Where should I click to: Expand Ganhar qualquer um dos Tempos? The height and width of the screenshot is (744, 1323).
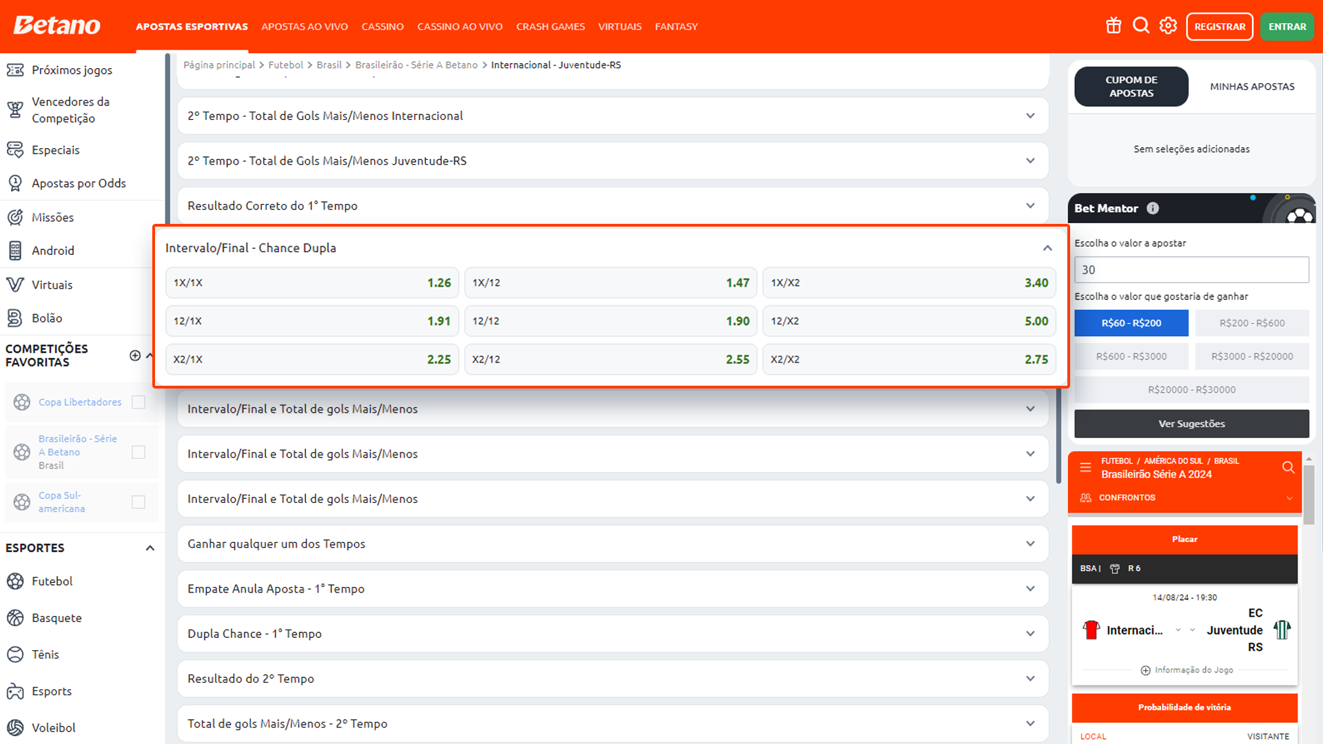point(613,544)
